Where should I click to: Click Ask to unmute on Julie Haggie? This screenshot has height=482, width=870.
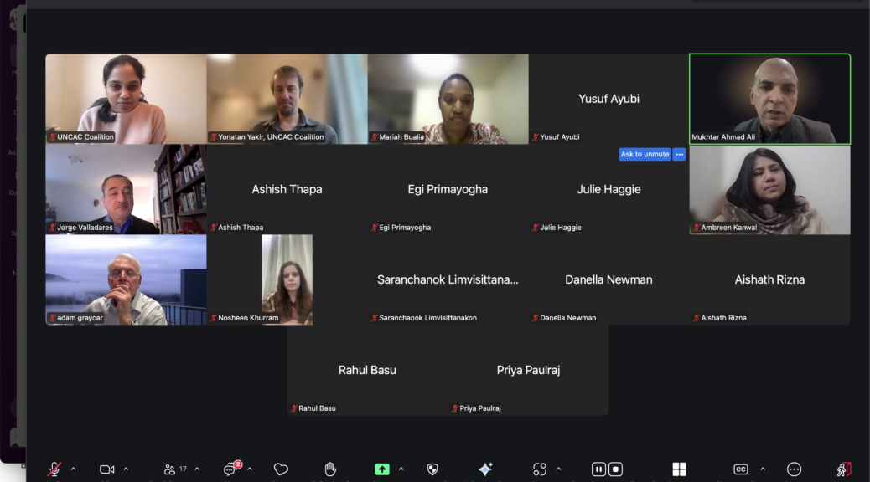click(645, 154)
